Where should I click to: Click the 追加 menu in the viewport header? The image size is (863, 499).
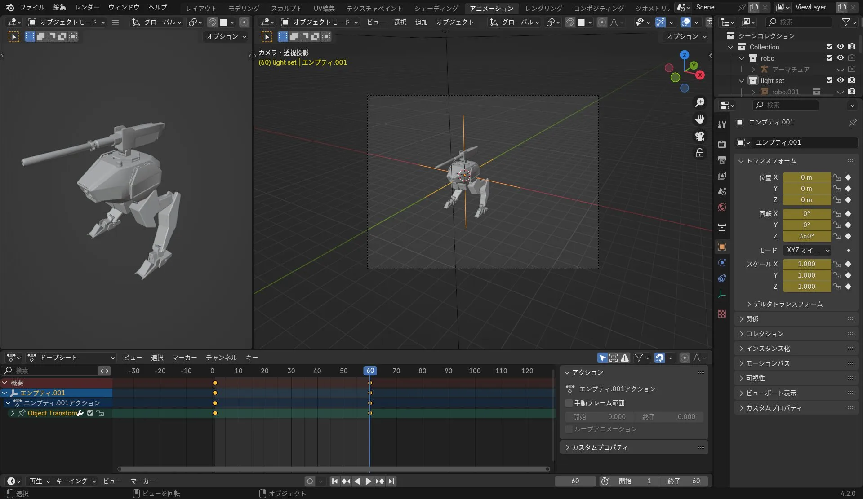421,22
